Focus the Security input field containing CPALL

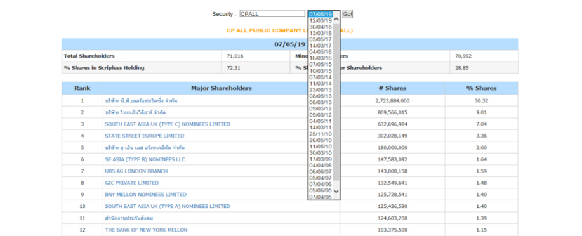272,14
